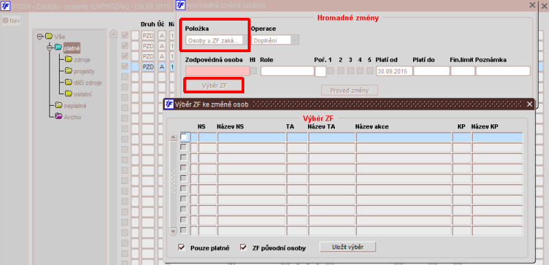
Task: Click the Výběr ZF button
Action: click(213, 86)
